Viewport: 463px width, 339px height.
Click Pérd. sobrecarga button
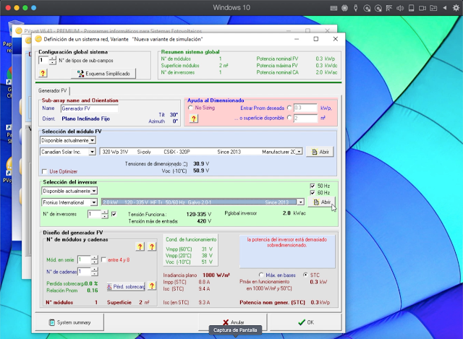126,286
